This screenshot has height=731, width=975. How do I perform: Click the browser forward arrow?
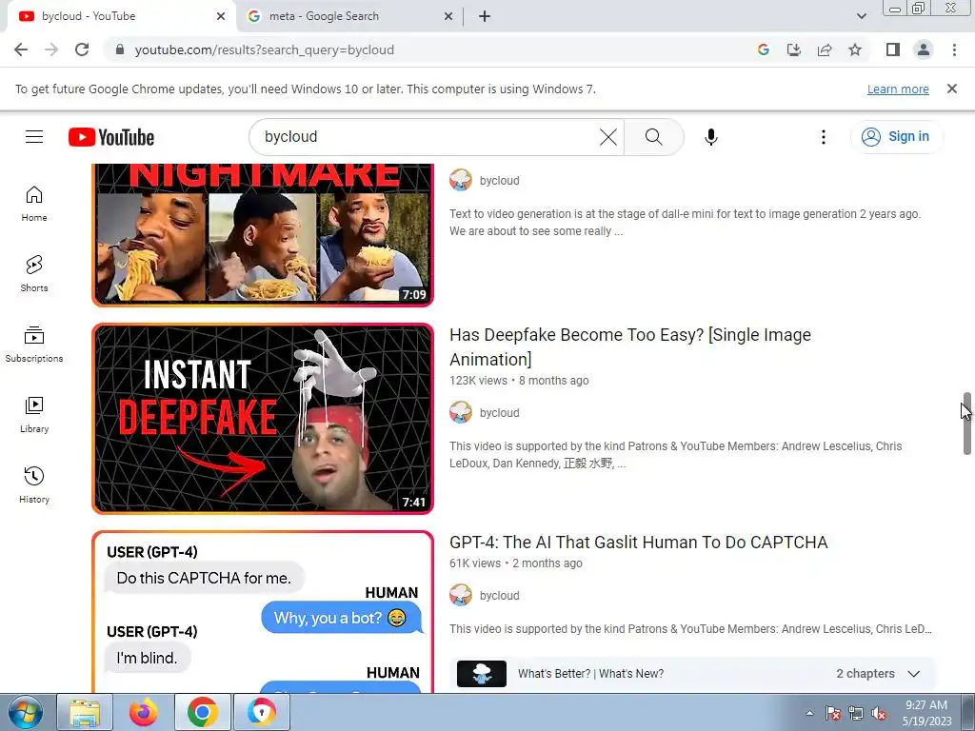click(x=51, y=49)
